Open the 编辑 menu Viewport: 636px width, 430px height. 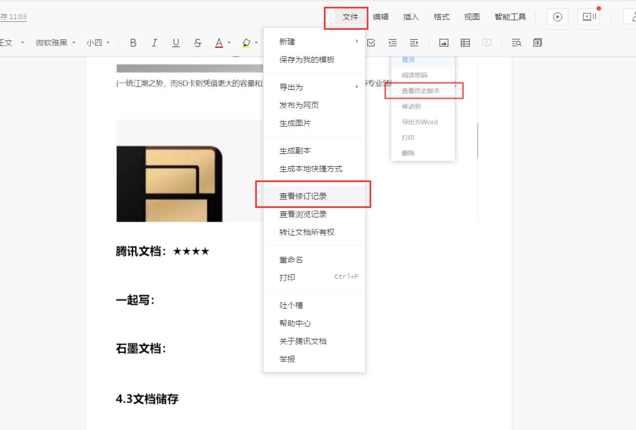click(x=381, y=17)
